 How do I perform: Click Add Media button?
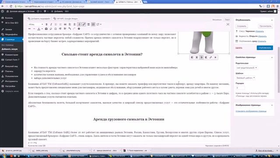click(x=39, y=18)
